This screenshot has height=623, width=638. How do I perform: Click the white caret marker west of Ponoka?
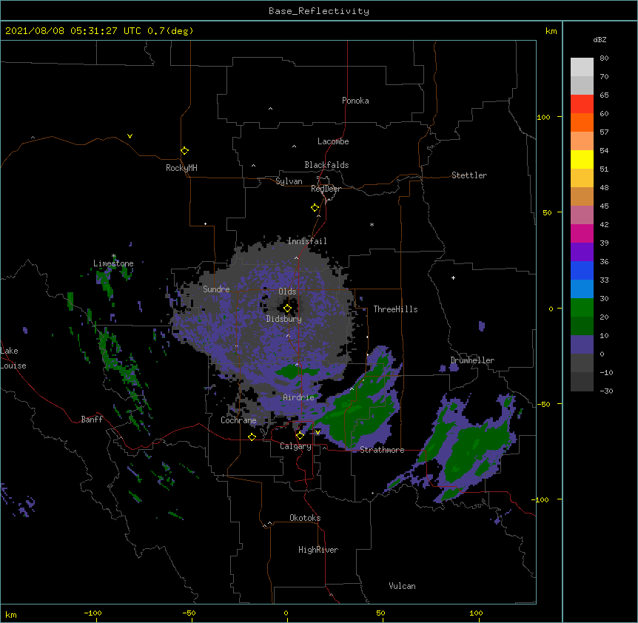click(271, 109)
